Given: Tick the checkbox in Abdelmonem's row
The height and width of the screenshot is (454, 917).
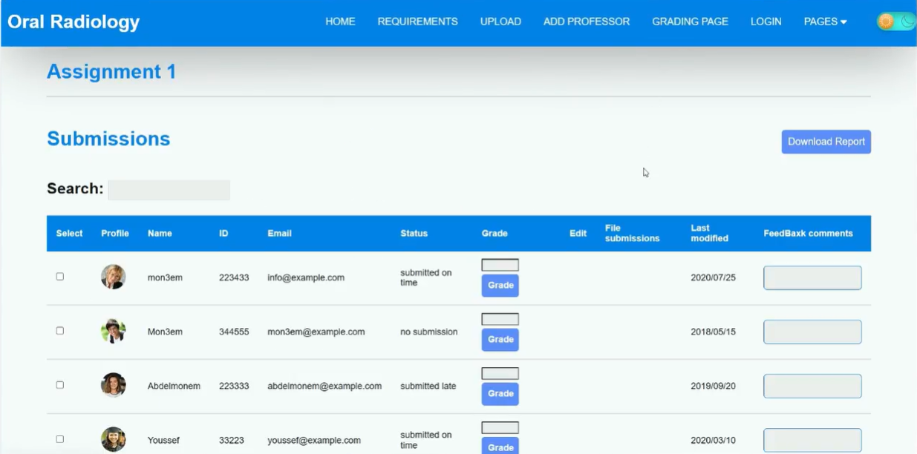Looking at the screenshot, I should pyautogui.click(x=60, y=385).
